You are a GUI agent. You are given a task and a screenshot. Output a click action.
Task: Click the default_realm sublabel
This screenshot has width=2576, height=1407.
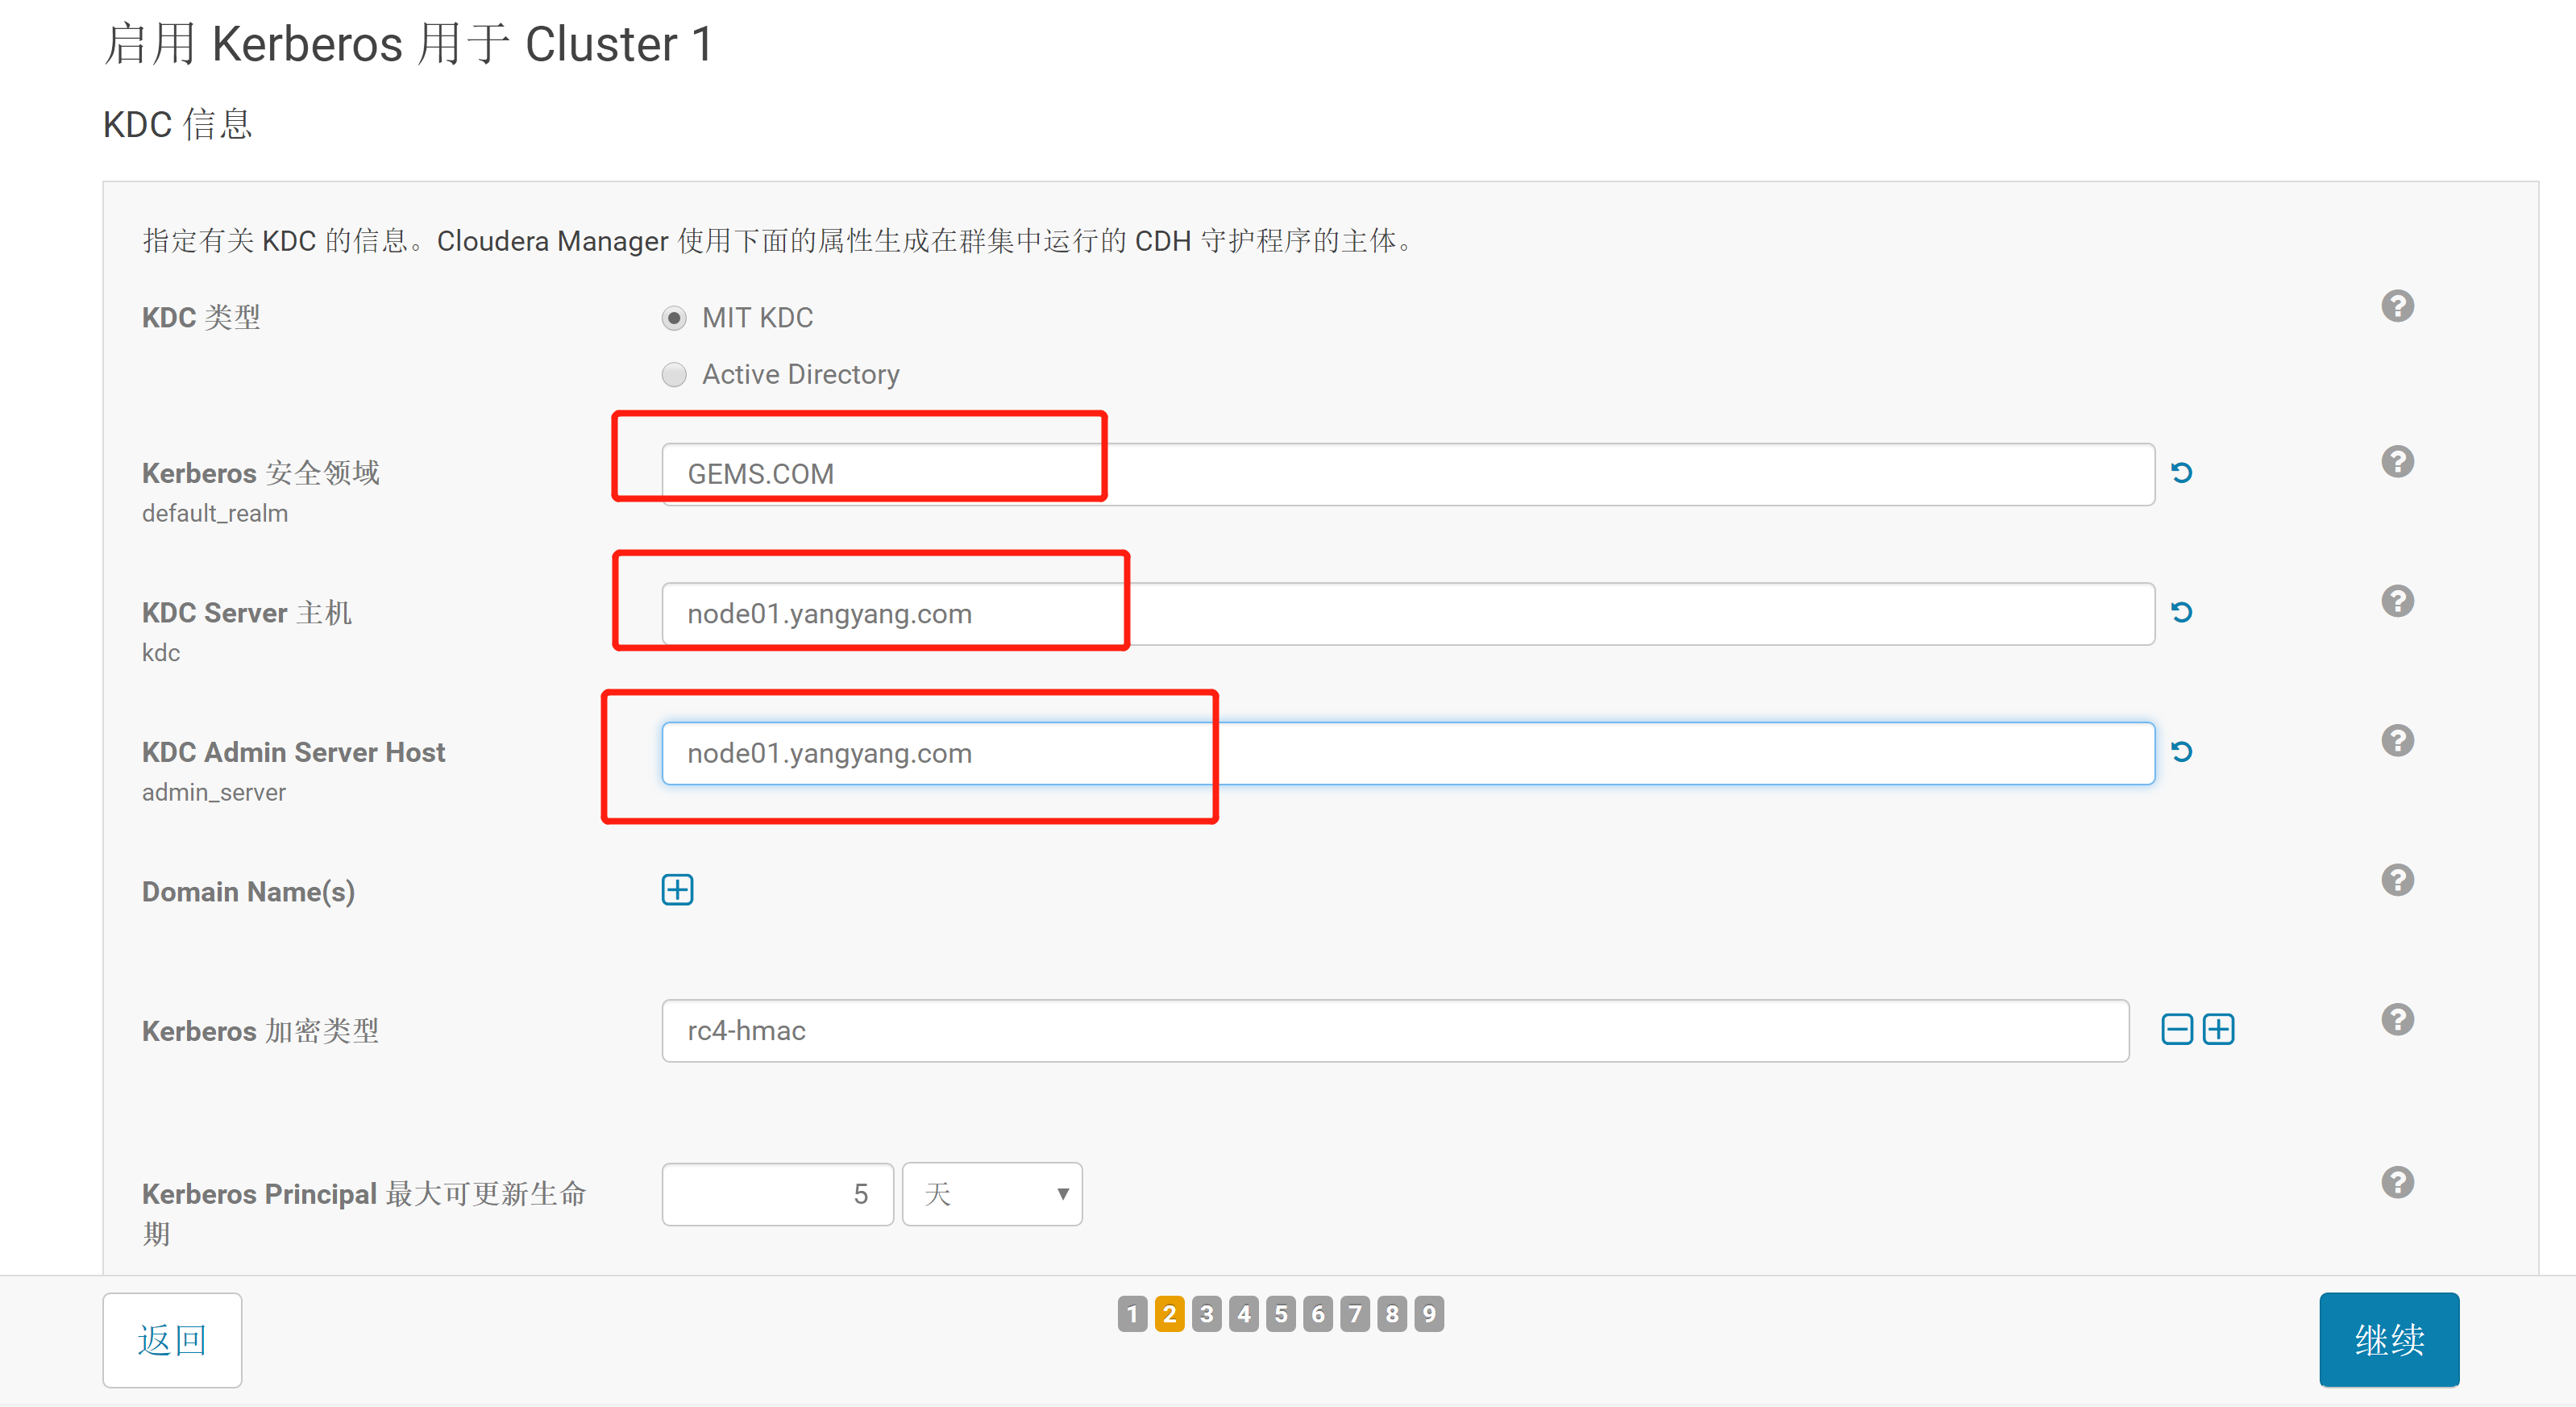click(x=215, y=514)
